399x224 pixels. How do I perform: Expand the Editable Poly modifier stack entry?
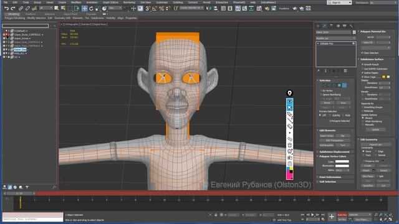click(318, 44)
